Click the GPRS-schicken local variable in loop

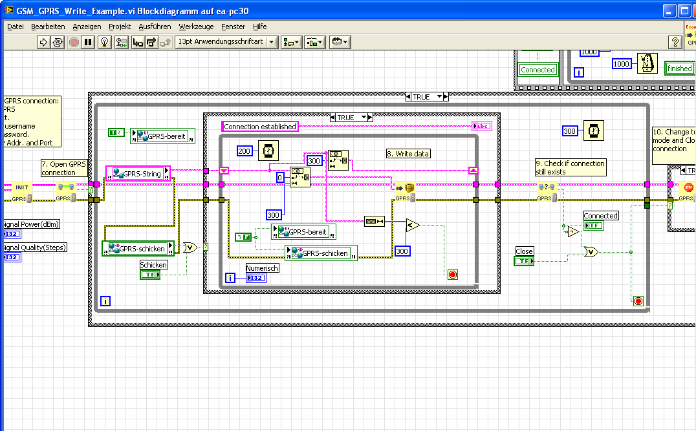321,253
